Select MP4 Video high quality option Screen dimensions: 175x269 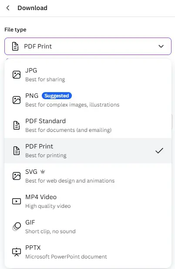(88, 201)
